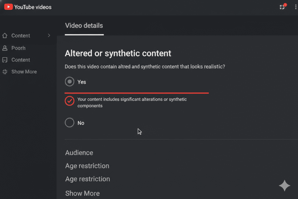The width and height of the screenshot is (298, 199).
Task: Click the sidebar Show More grid icon
Action: point(5,72)
